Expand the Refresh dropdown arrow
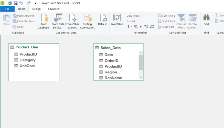Viewport: 224px width, 128px height. pyautogui.click(x=103, y=27)
